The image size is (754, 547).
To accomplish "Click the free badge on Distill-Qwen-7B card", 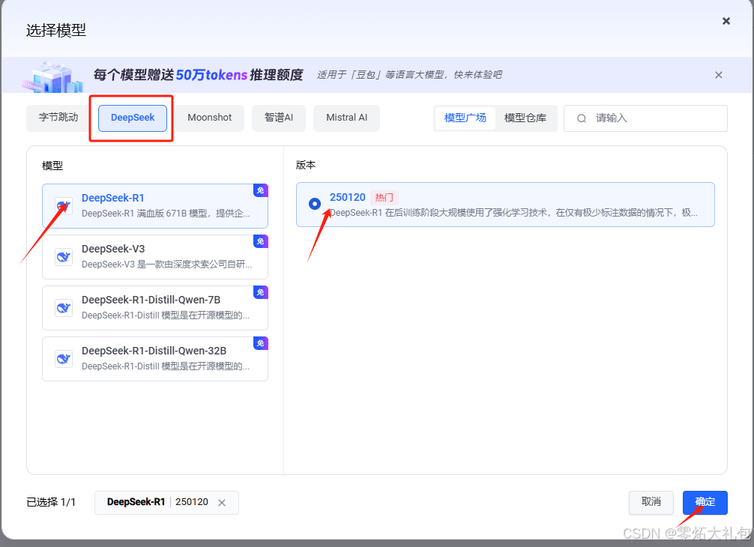I will [x=261, y=292].
